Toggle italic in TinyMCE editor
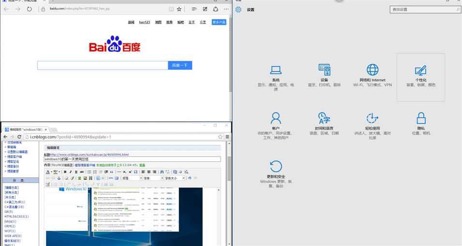462x246 pixels. pos(71,172)
